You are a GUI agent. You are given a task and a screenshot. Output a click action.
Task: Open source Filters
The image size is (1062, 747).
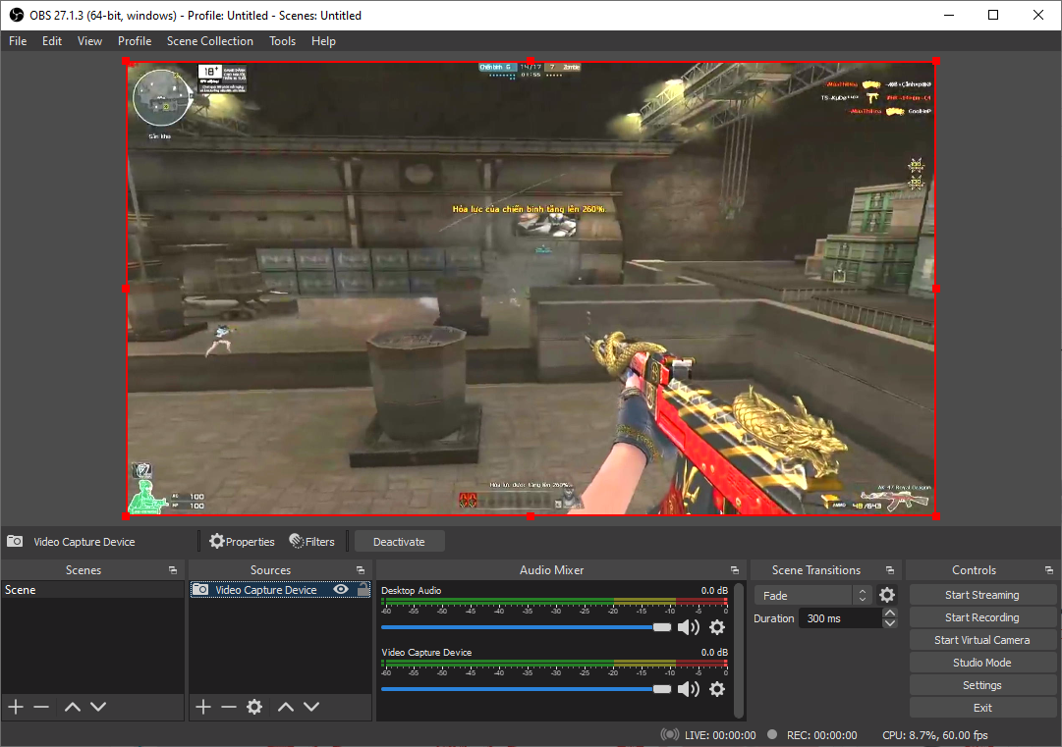click(311, 541)
